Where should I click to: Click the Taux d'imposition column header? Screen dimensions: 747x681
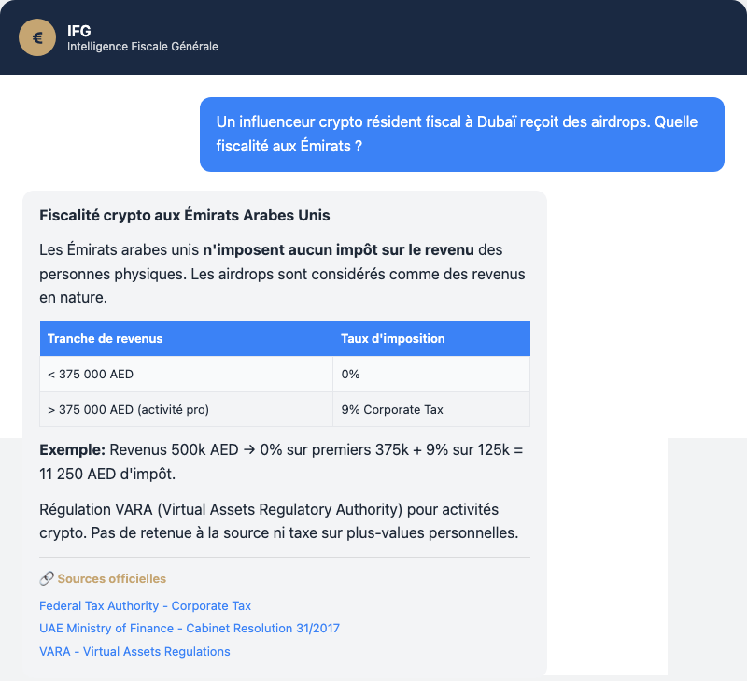click(393, 338)
